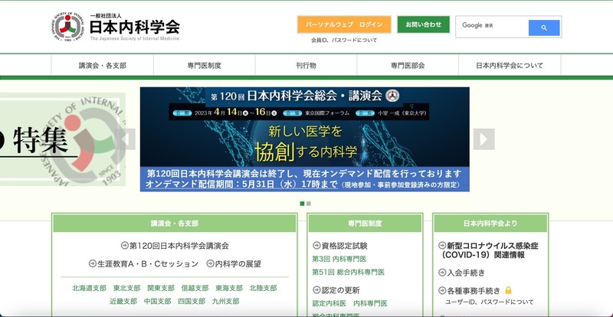
Task: Expand the 刊行物 navigation menu
Action: click(306, 66)
